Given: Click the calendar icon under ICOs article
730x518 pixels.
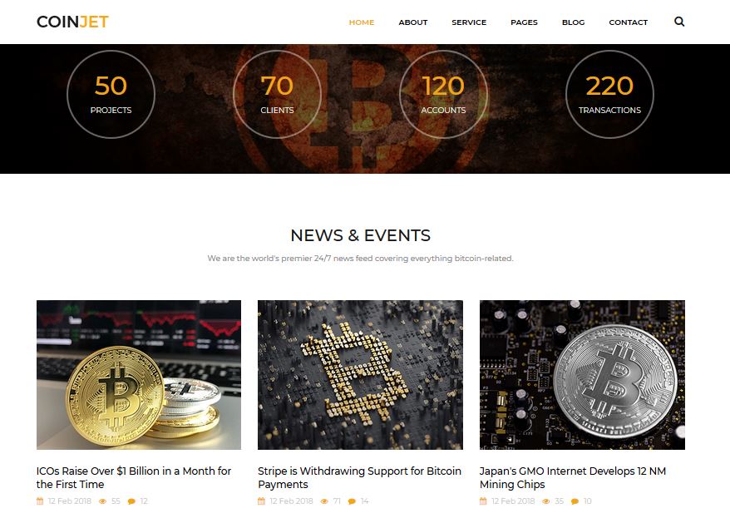Looking at the screenshot, I should click(40, 501).
